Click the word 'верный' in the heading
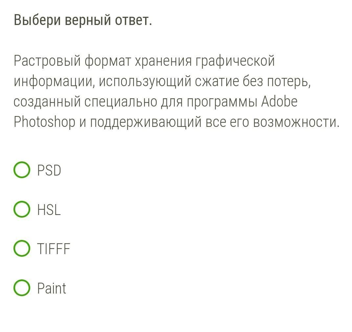 click(x=88, y=20)
